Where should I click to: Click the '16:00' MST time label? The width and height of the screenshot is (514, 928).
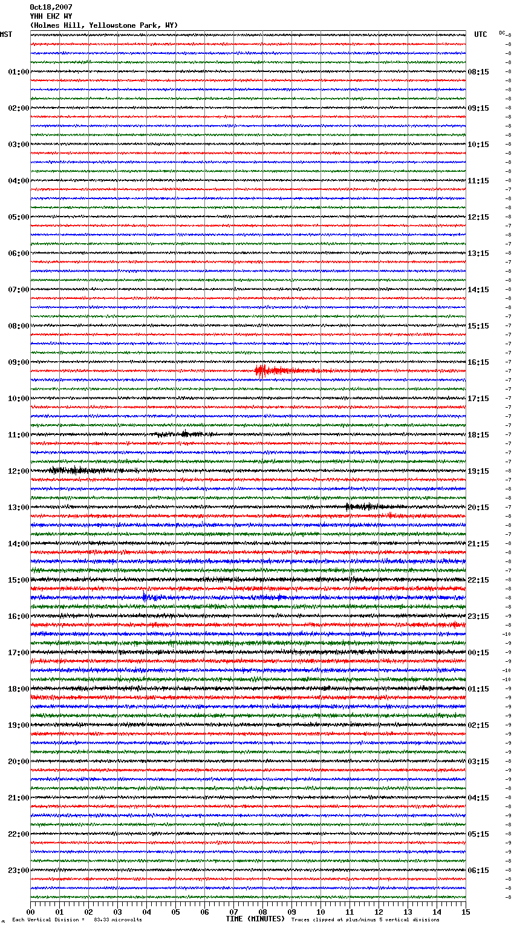coord(19,616)
